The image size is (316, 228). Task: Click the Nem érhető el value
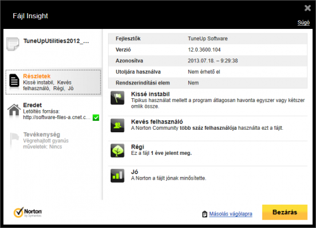[204, 72]
